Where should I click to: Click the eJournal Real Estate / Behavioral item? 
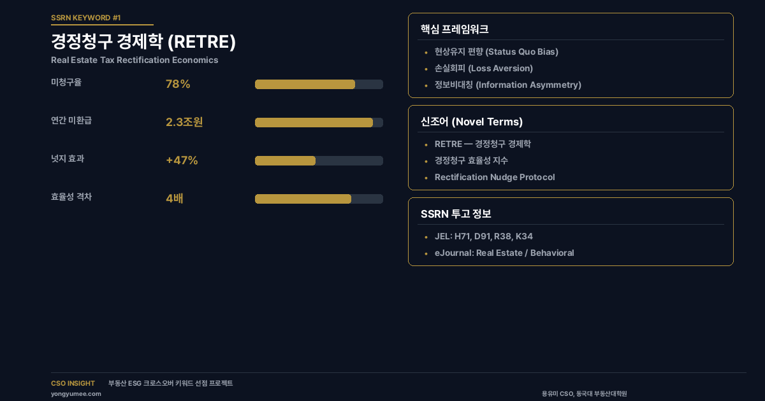coord(504,253)
